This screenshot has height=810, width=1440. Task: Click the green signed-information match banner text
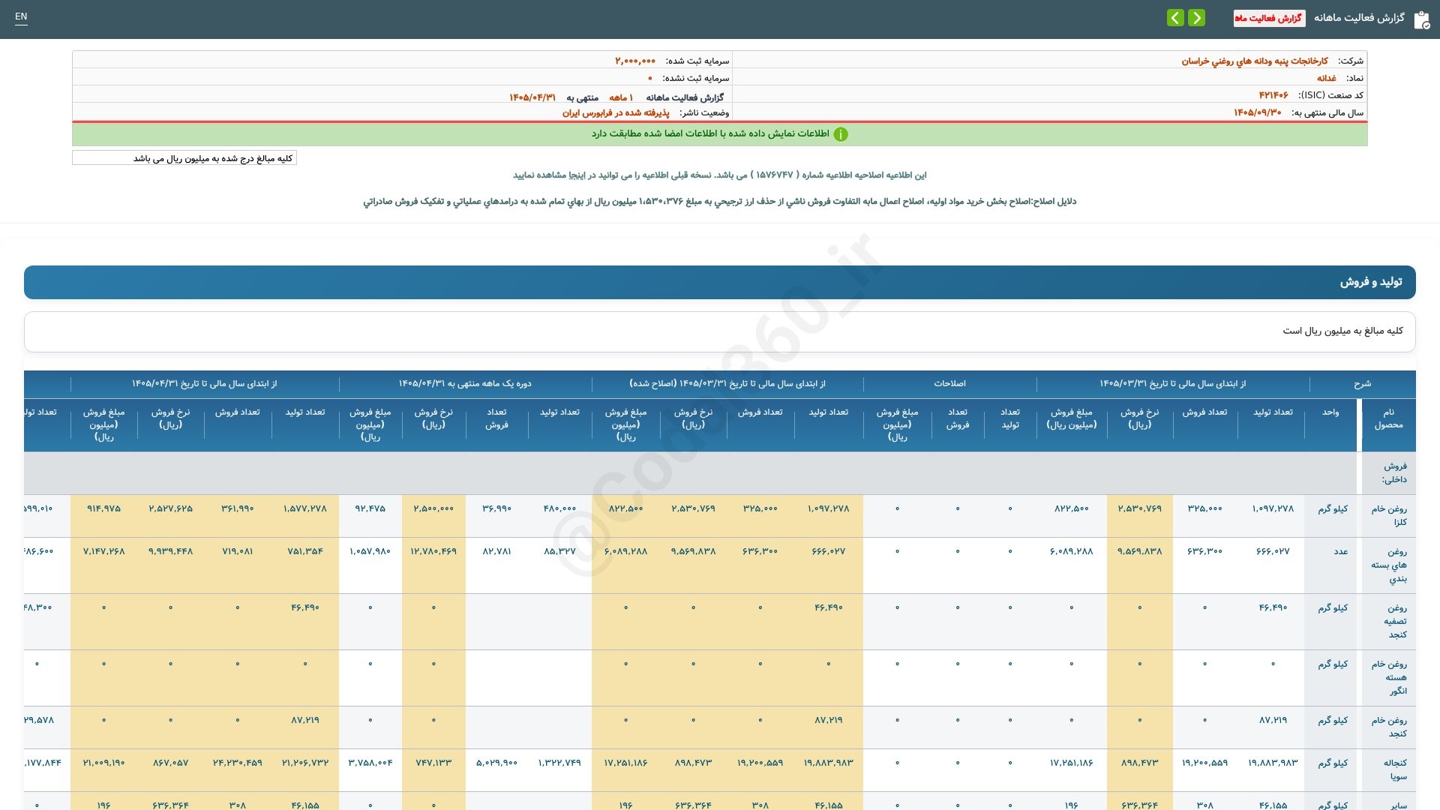710,133
